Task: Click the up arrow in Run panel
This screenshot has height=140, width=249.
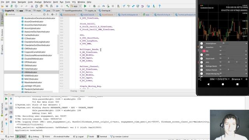Action: [x=11, y=99]
